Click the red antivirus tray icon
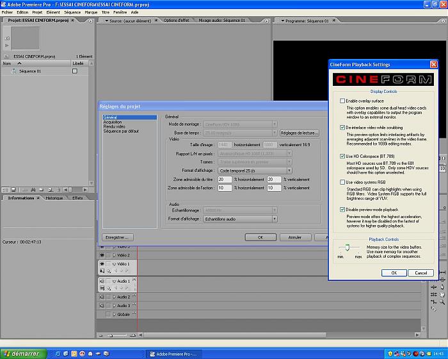Image resolution: width=448 pixels, height=359 pixels. click(416, 354)
